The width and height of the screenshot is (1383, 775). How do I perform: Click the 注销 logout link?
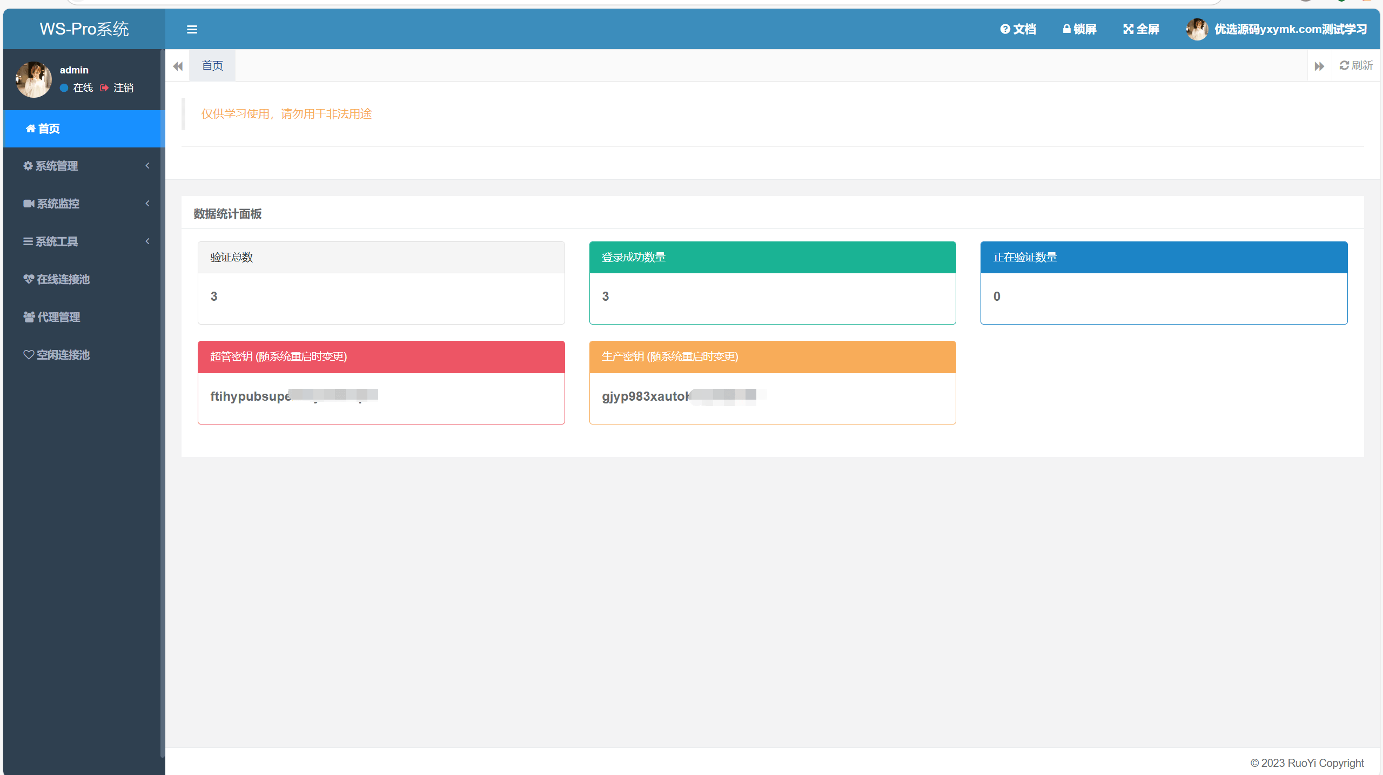click(x=123, y=87)
